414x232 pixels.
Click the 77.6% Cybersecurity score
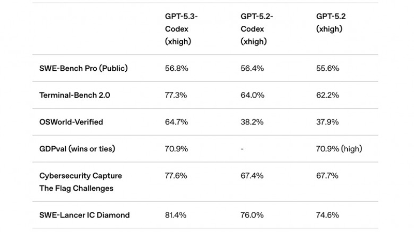click(175, 176)
